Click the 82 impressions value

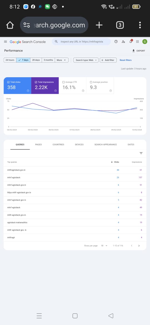click(141, 200)
